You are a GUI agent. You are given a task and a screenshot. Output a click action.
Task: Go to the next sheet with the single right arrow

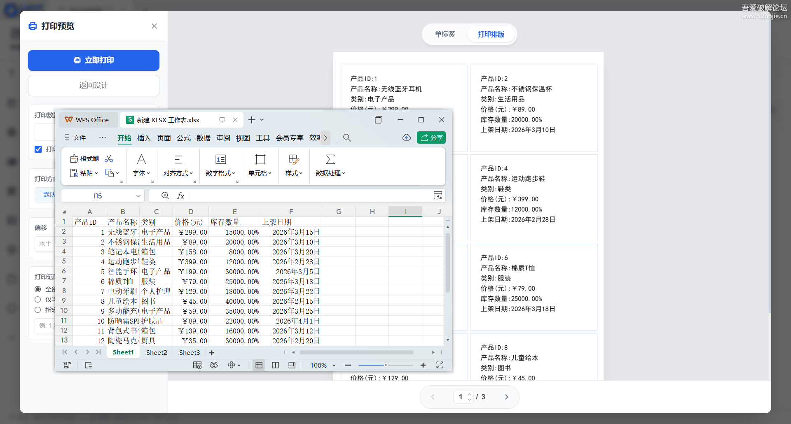tap(87, 352)
